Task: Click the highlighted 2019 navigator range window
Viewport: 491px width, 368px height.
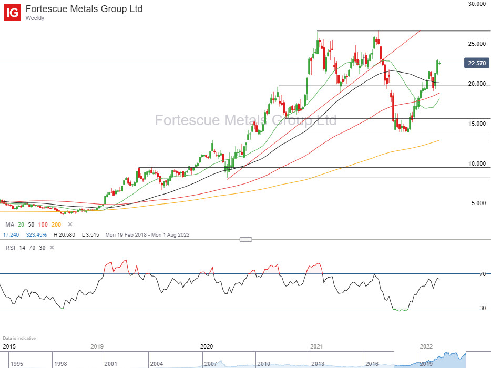Action: pos(430,360)
